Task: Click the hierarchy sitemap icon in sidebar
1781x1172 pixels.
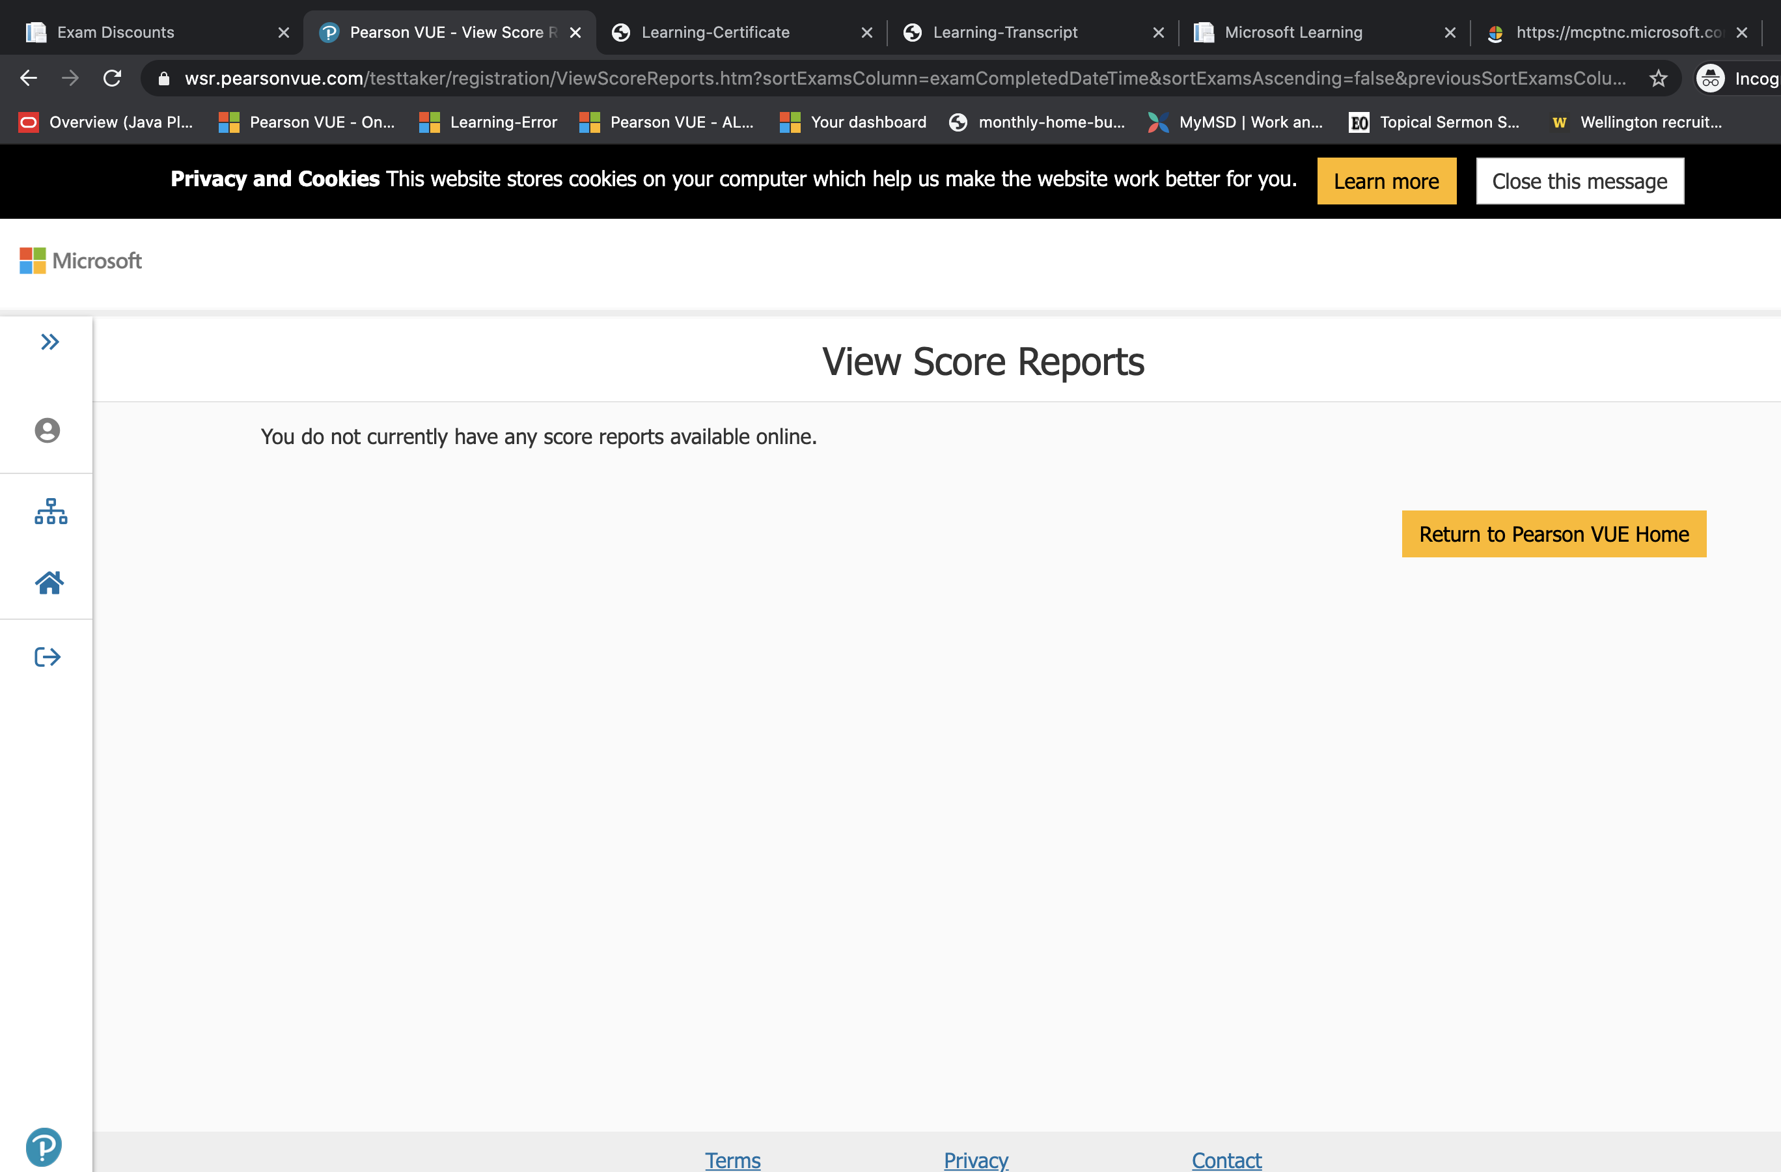Action: 51,511
